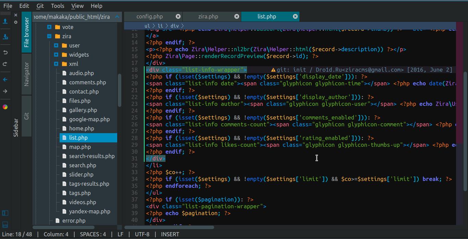Open gallery.php from file tree

[x=83, y=110]
